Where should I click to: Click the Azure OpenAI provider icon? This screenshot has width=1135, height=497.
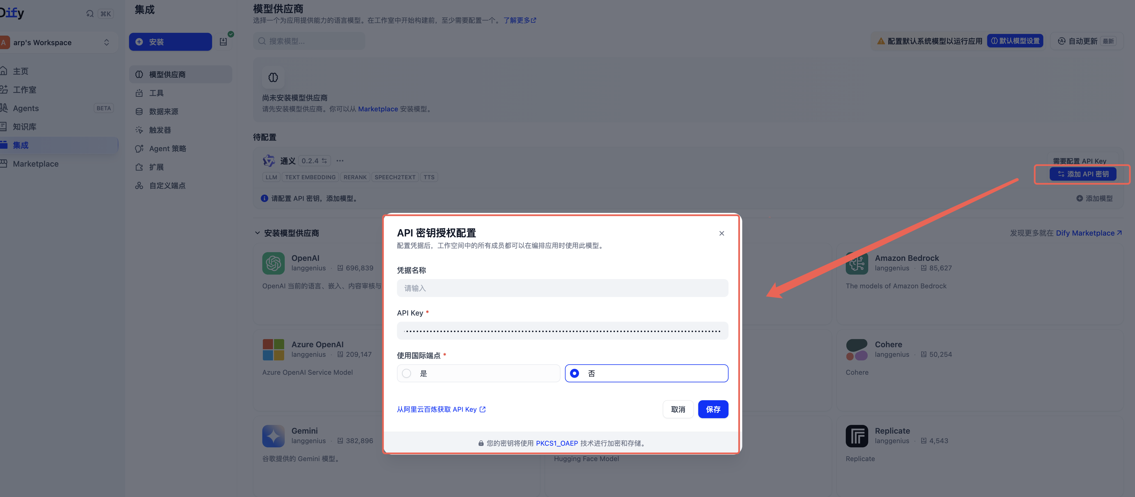click(273, 349)
